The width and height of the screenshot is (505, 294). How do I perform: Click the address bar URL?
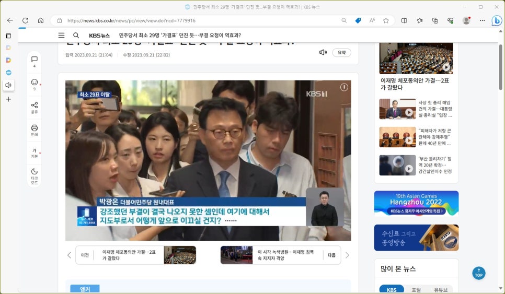[131, 20]
